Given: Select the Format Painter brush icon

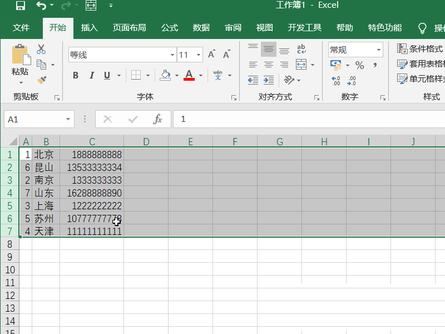Looking at the screenshot, I should (41, 80).
